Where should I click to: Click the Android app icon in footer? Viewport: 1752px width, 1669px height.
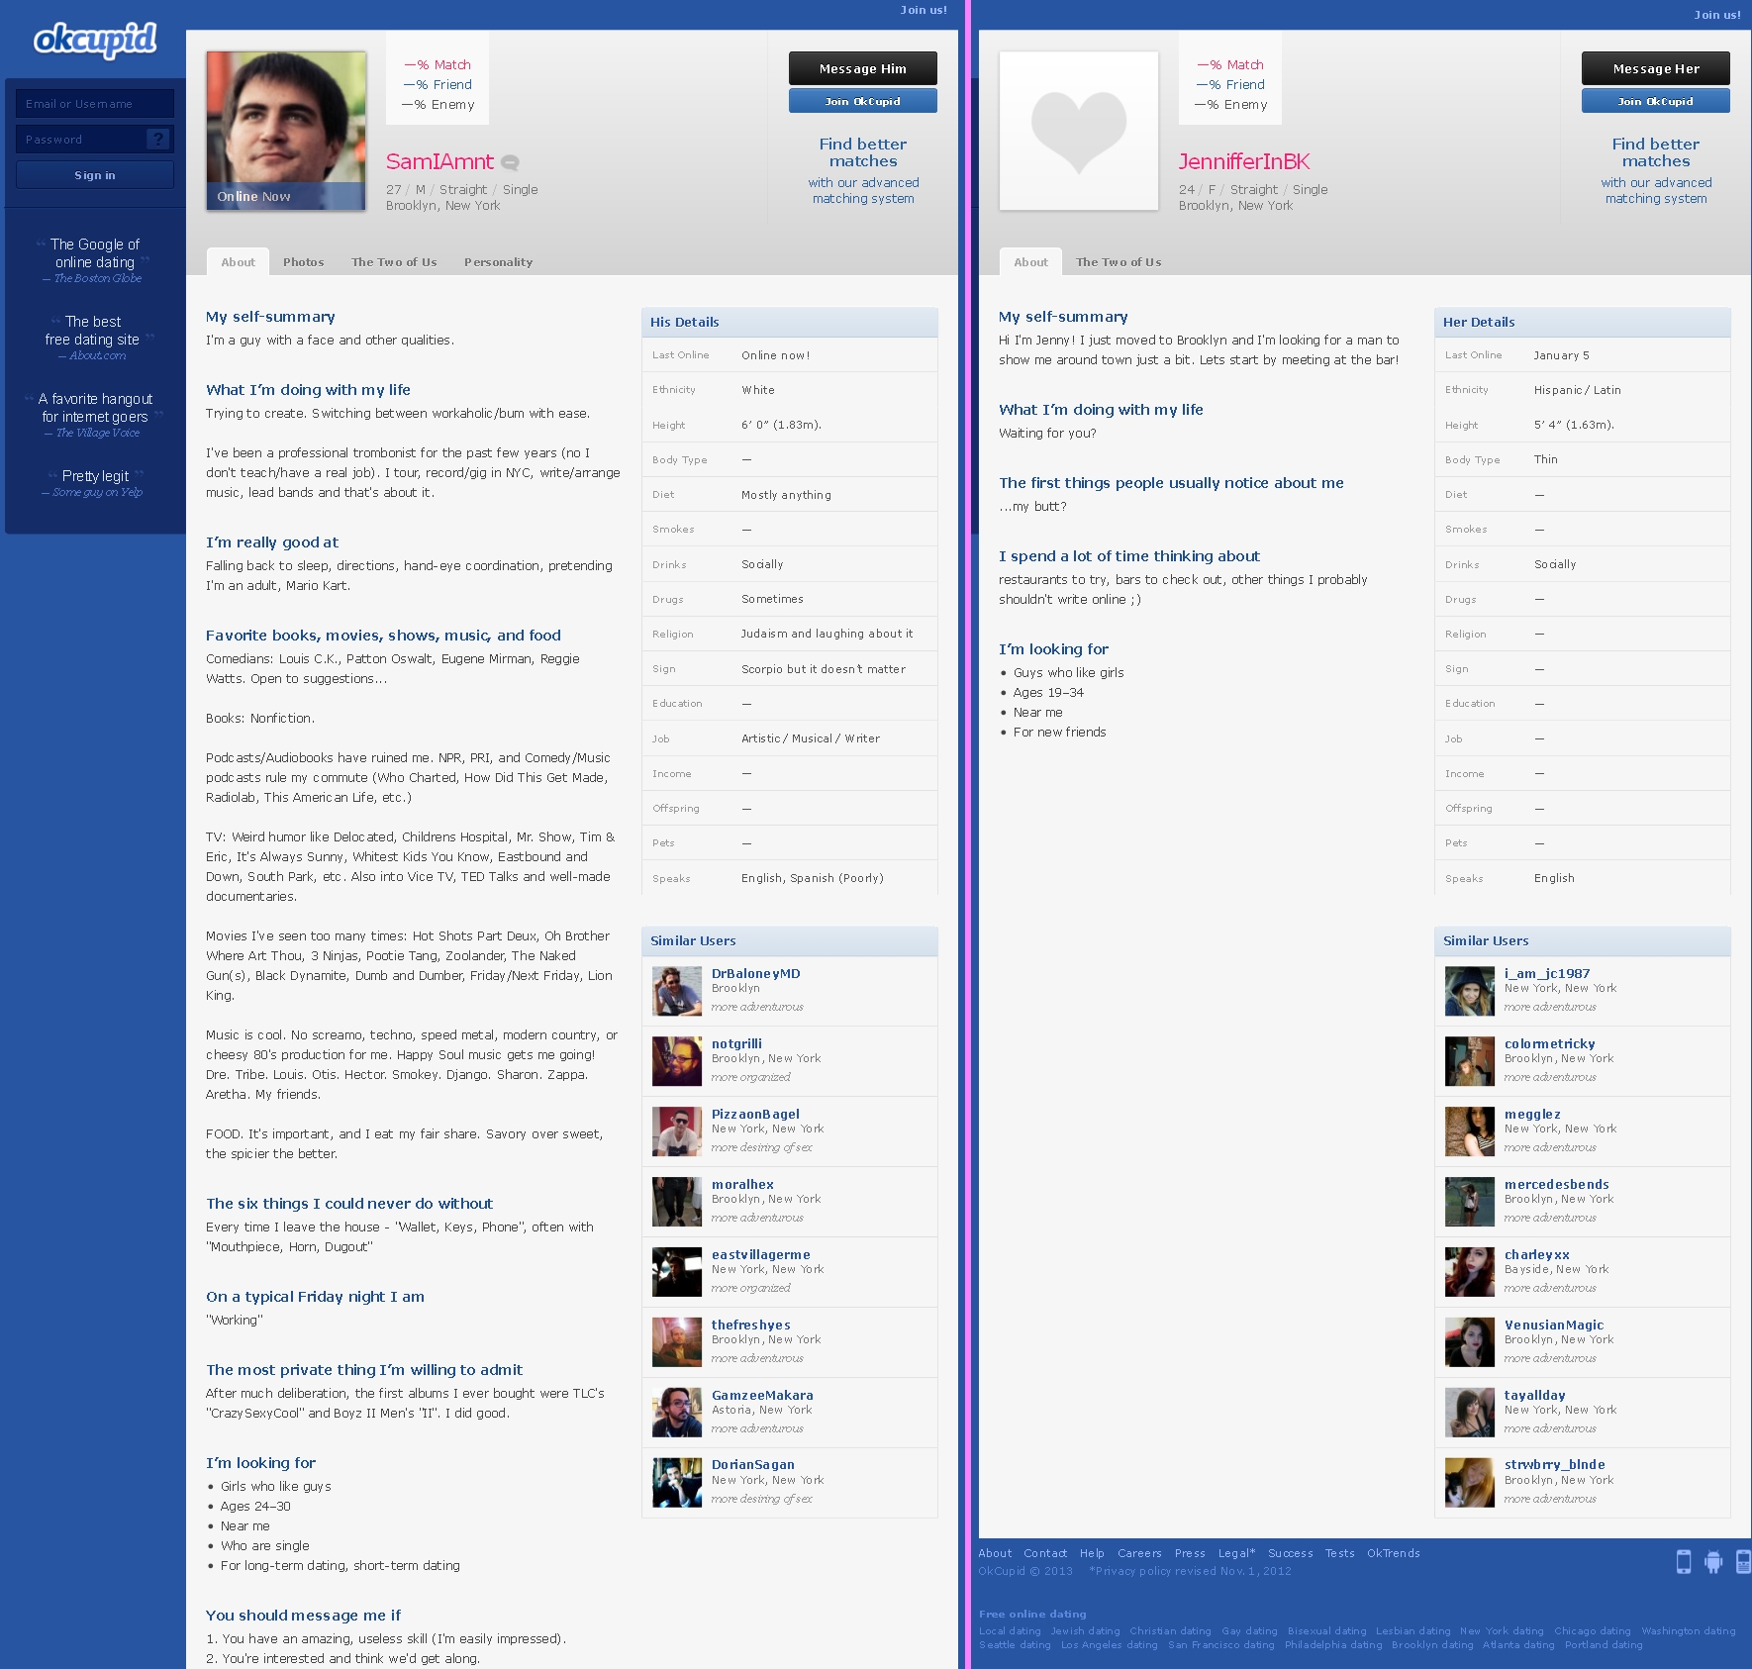(1713, 1562)
